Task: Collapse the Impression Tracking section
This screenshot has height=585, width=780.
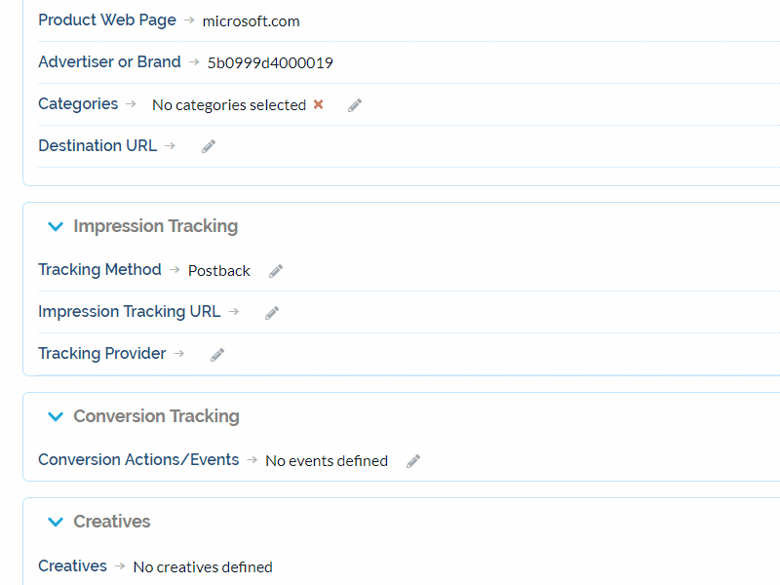Action: click(56, 226)
